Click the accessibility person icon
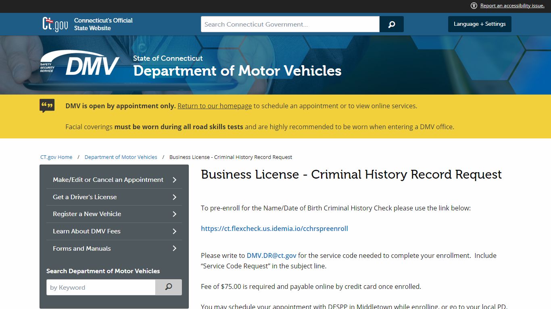This screenshot has width=551, height=309. pyautogui.click(x=474, y=6)
